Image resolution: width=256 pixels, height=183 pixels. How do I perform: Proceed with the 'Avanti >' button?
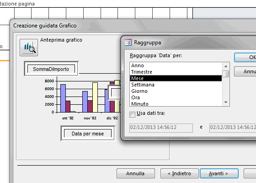[x=219, y=173]
